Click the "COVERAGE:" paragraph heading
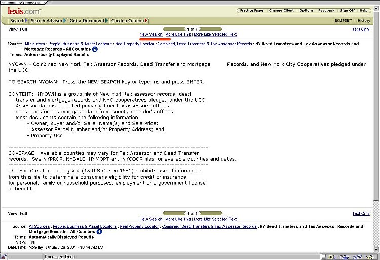The width and height of the screenshot is (380, 260). 22,153
